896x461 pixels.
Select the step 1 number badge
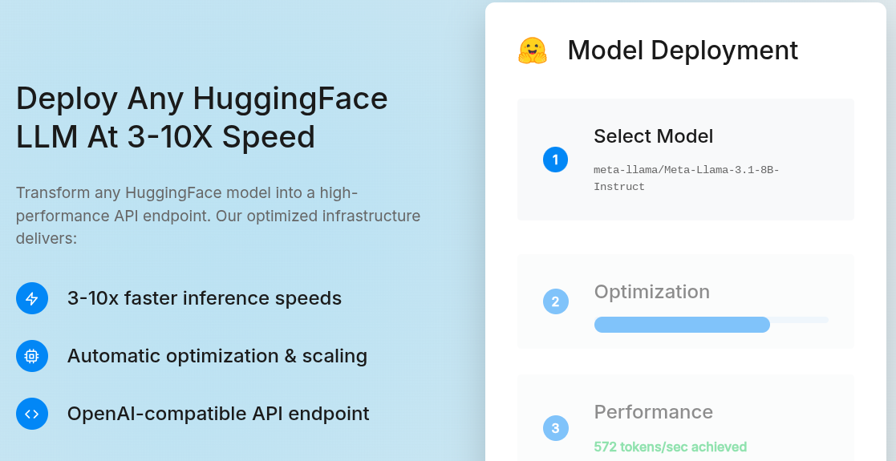[x=555, y=160]
